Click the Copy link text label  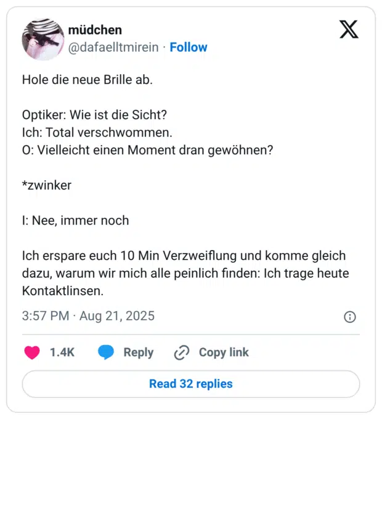tap(224, 352)
